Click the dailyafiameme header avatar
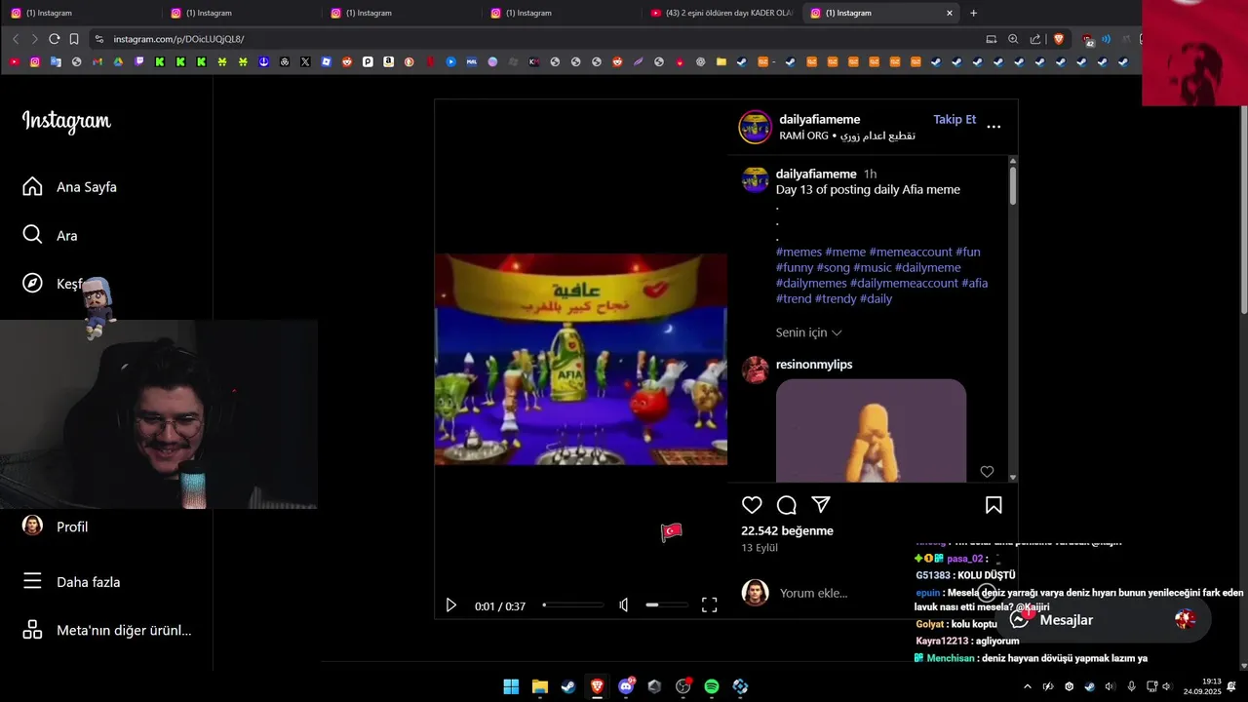Screen dimensions: 1248x702 pos(756,127)
